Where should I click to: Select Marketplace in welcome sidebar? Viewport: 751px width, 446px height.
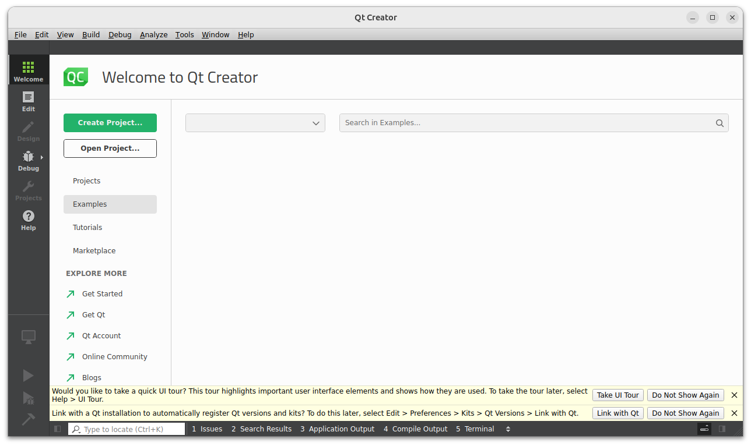[x=110, y=251]
